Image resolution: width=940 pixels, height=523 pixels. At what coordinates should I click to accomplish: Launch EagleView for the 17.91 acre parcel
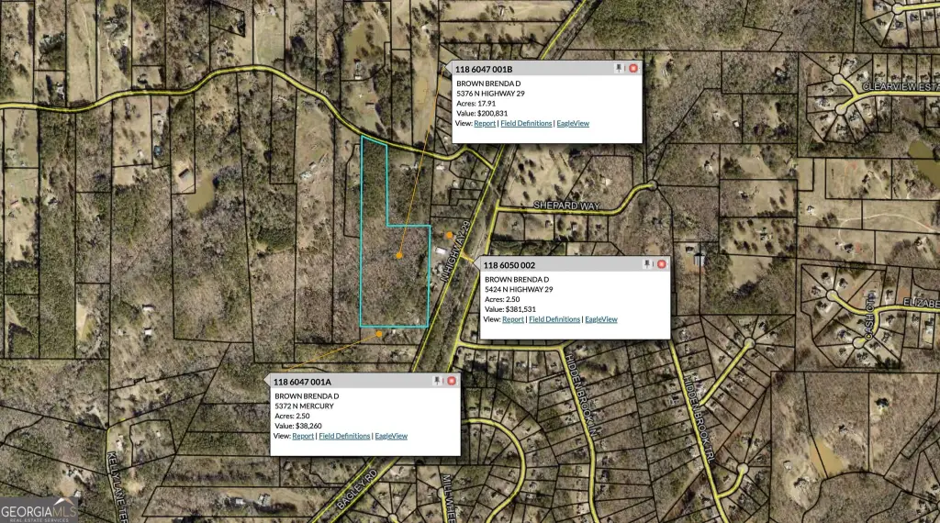point(574,123)
